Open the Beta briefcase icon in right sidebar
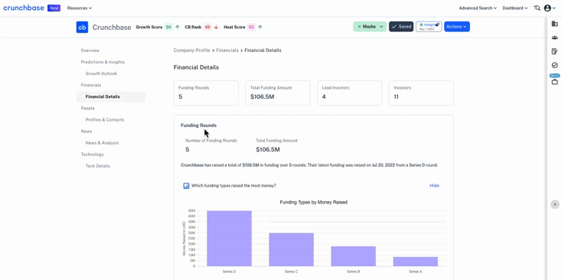The height and width of the screenshot is (280, 562). [x=554, y=82]
